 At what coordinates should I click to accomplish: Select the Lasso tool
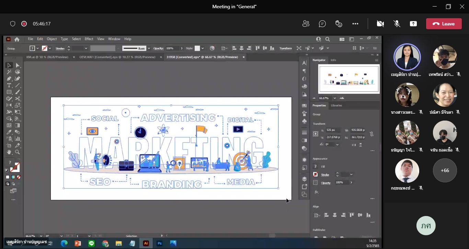[x=18, y=72]
